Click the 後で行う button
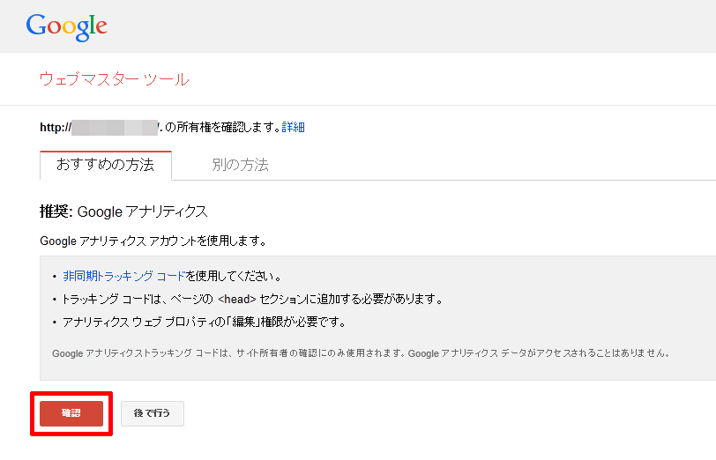Screen dimensions: 716x460 (152, 413)
